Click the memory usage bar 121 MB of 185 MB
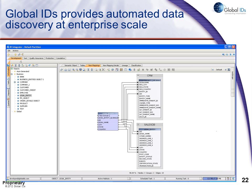Screen dimensions: 252x189 (214, 178)
